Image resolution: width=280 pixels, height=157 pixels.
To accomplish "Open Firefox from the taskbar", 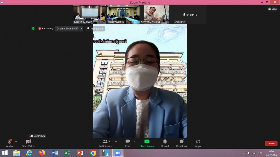I will tap(42, 153).
